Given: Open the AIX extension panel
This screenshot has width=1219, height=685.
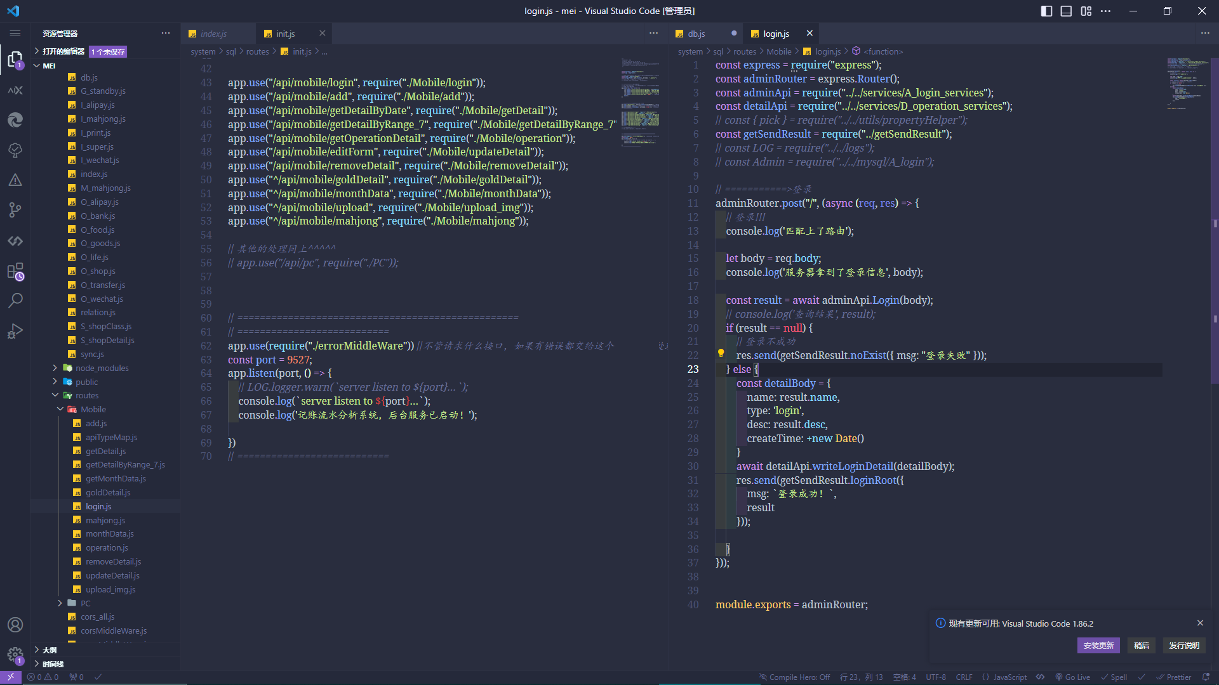Looking at the screenshot, I should pos(15,90).
